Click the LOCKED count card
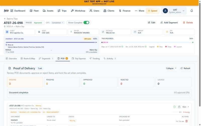Viewport: 201px width, 126px height. point(174,82)
